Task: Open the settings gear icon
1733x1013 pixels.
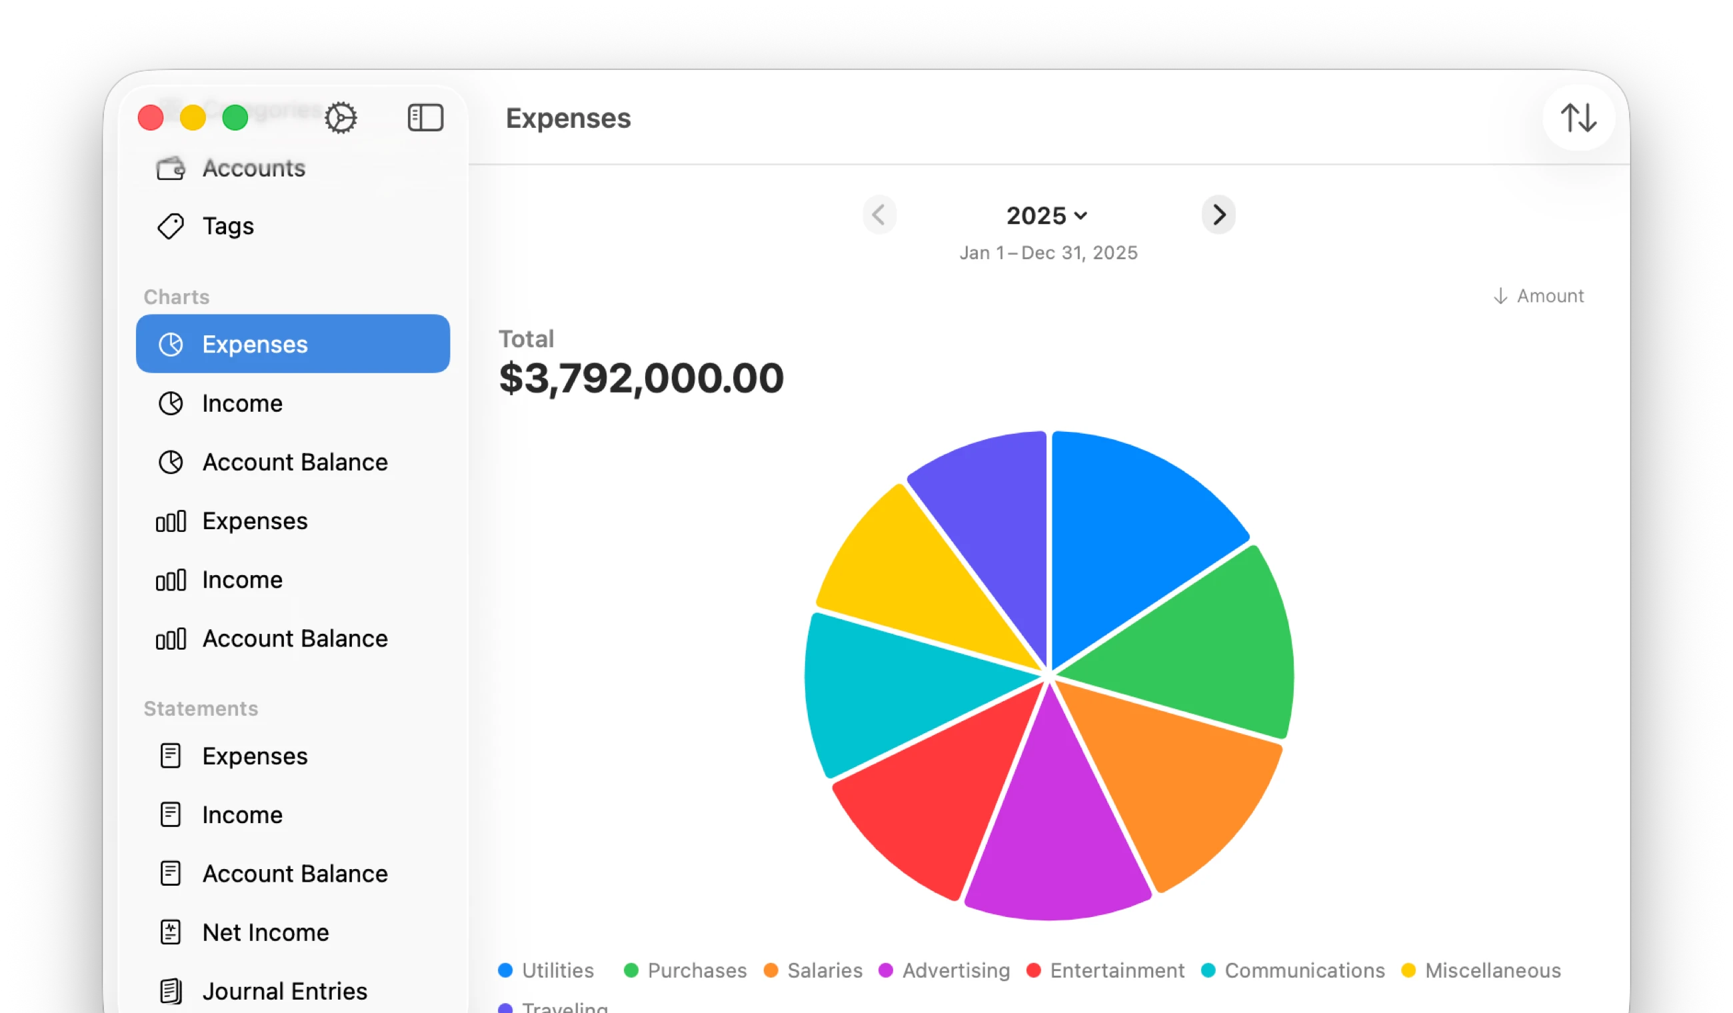Action: coord(342,117)
